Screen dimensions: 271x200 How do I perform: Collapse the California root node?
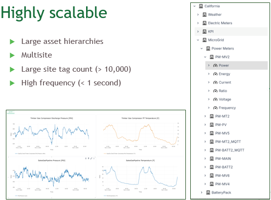(194, 6)
